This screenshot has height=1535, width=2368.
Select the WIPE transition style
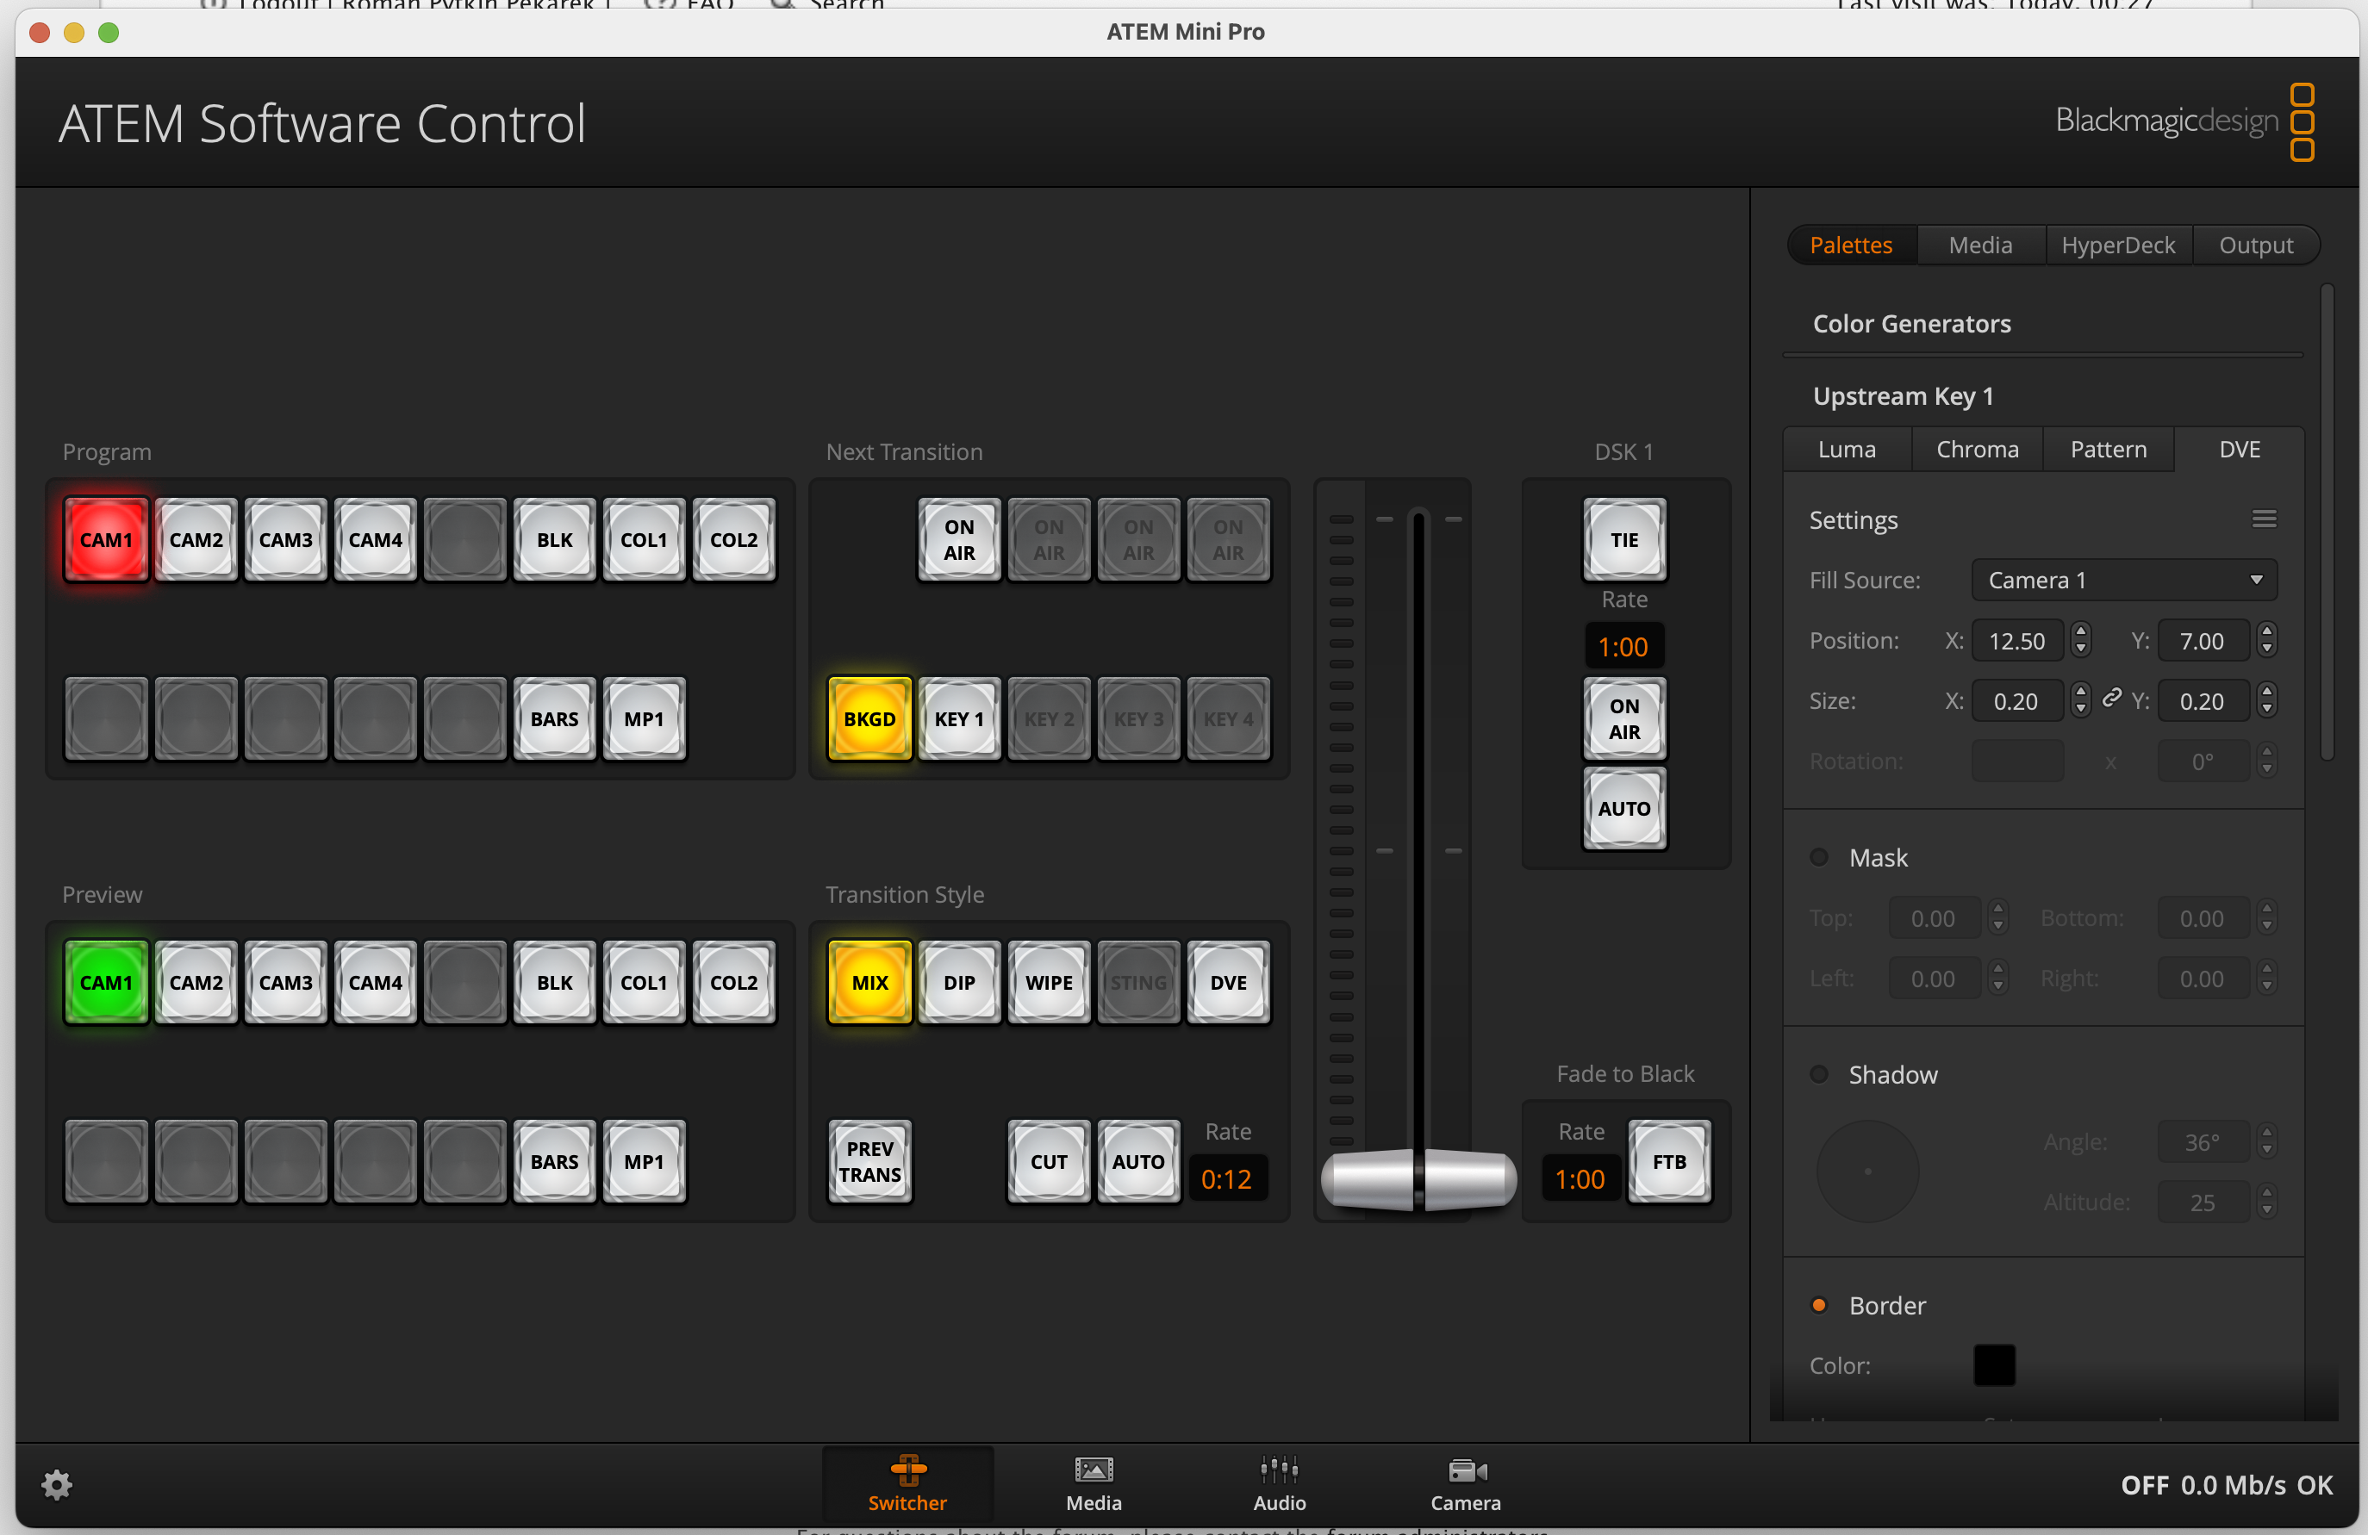[x=1049, y=983]
